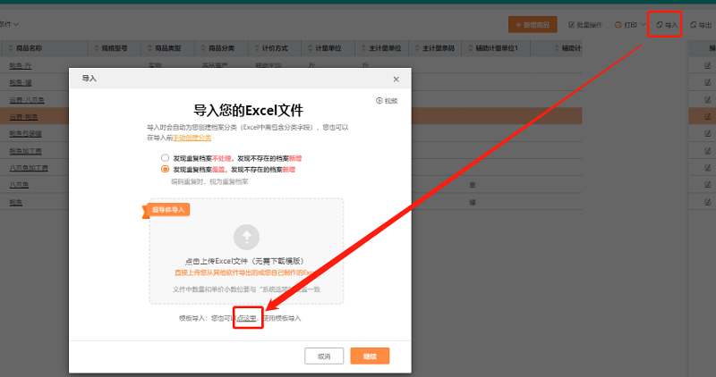This screenshot has width=716, height=377.
Task: Click the edit icon for row 鲍鱼-罐
Action: click(708, 82)
